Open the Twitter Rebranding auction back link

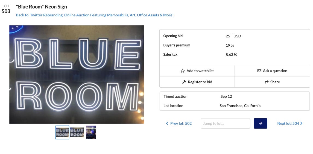pos(95,15)
